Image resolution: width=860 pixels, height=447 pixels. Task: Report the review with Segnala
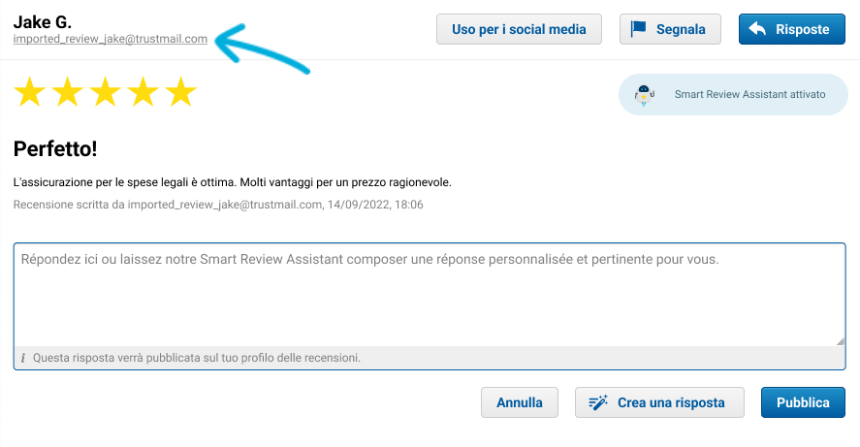[x=670, y=29]
